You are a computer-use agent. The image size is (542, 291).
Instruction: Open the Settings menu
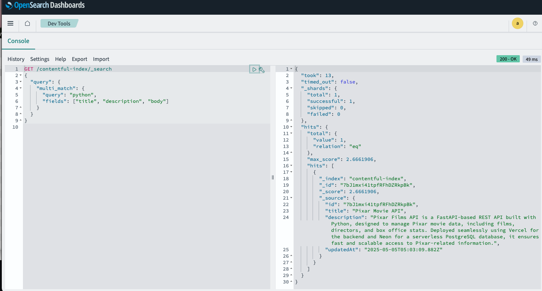(x=39, y=59)
